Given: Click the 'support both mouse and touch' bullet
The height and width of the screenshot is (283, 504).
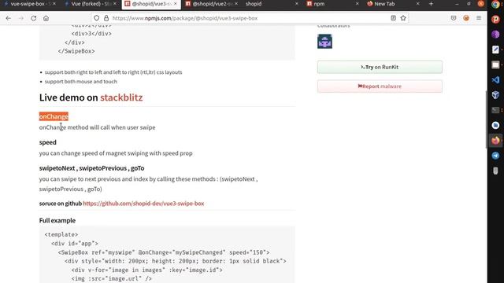Looking at the screenshot, I should 80,82.
